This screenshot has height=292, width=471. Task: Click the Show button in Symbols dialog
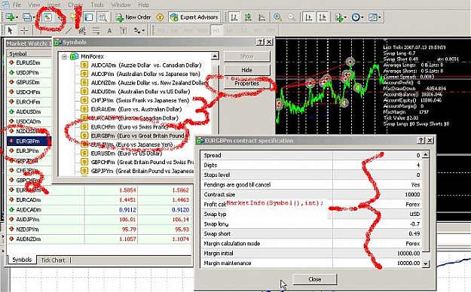click(x=246, y=56)
